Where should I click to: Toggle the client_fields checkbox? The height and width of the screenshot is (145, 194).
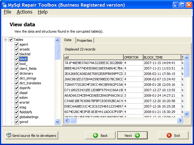(x=17, y=69)
